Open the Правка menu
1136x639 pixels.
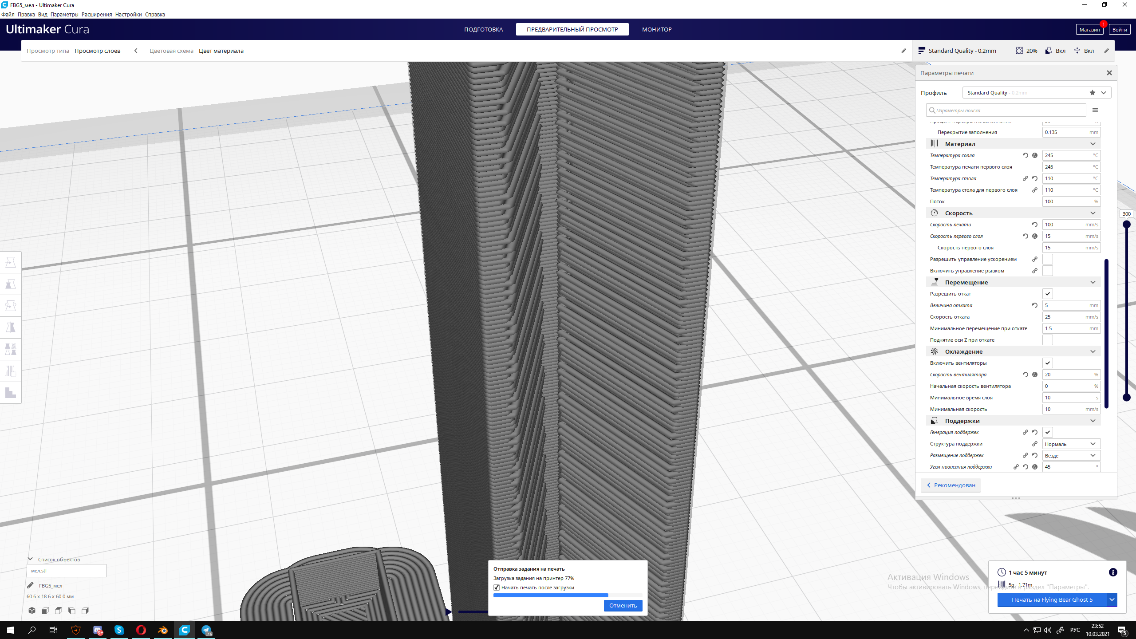[x=26, y=14]
